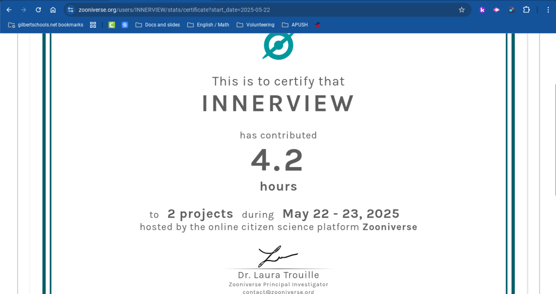
Task: Select the name INNERVIEW on certificate
Action: [x=278, y=104]
